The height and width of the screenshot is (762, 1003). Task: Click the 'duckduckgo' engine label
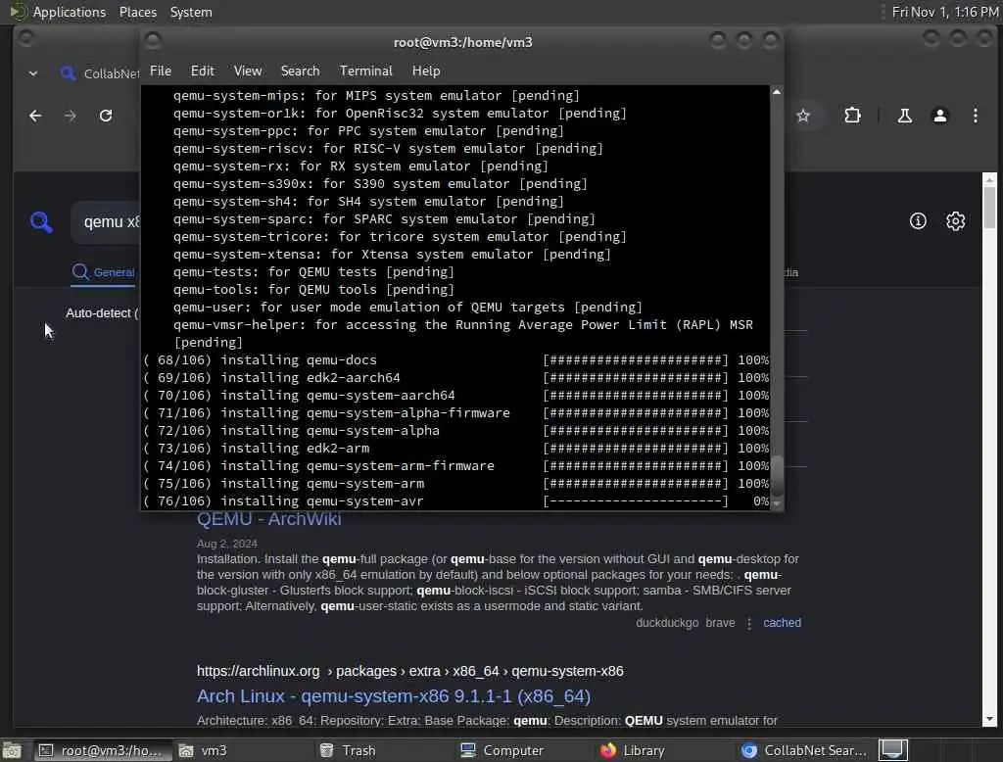tap(666, 623)
